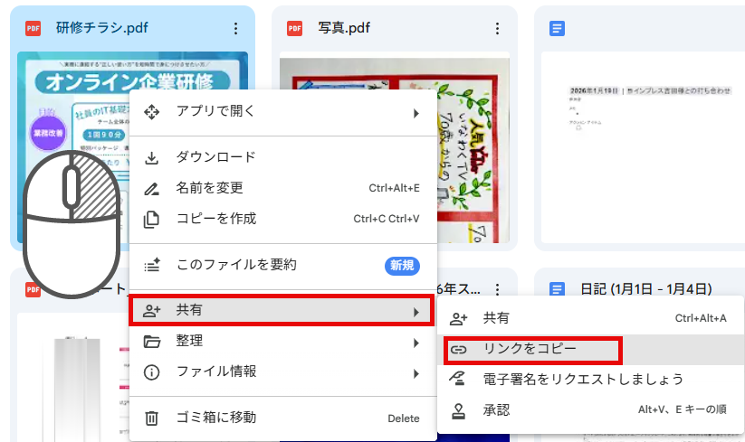
Task: Click the download icon in context menu
Action: click(152, 157)
